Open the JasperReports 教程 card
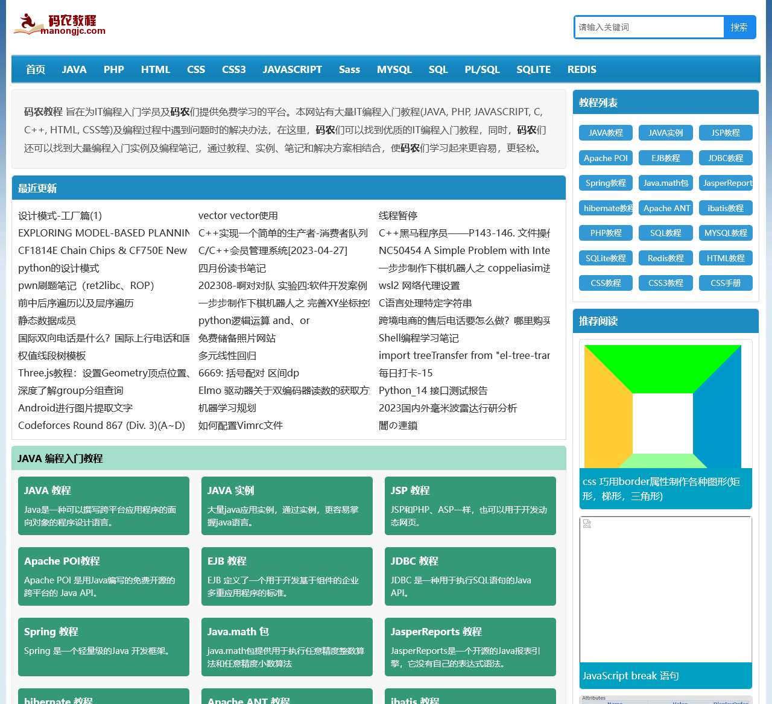Viewport: 772px width, 704px height. (x=470, y=647)
